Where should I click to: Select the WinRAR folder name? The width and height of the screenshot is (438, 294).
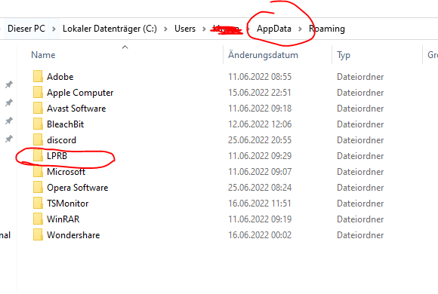(x=63, y=219)
